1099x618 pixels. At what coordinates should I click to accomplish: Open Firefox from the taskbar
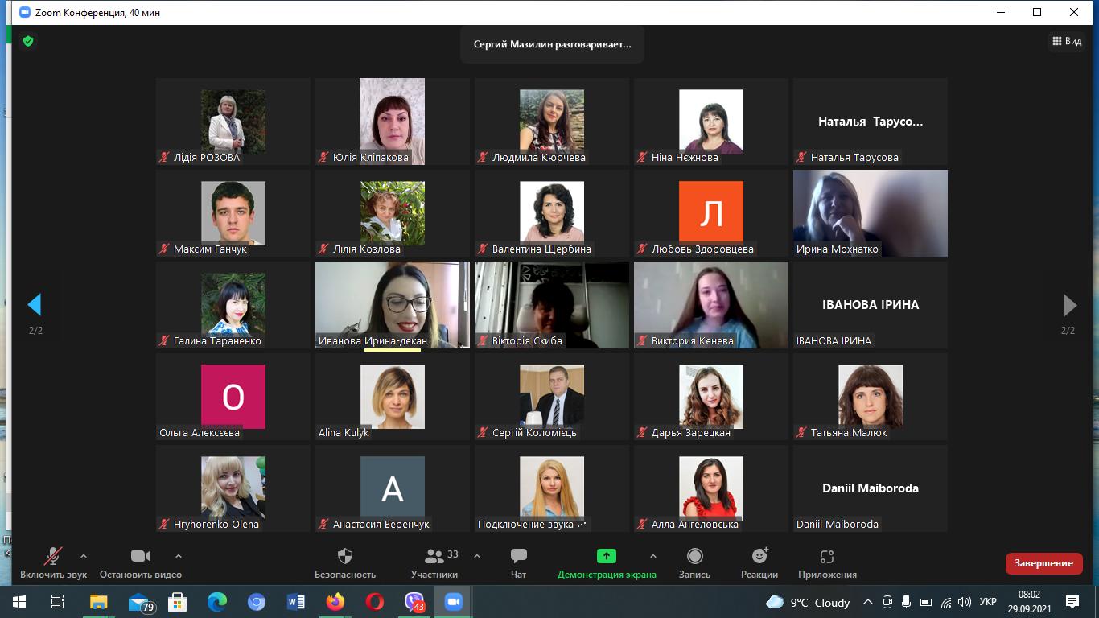(x=335, y=602)
